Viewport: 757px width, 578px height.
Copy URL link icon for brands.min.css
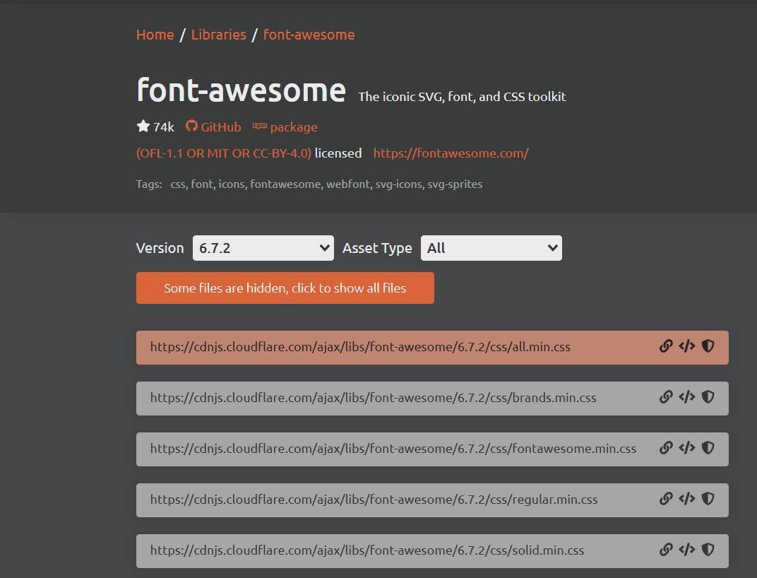[x=666, y=397]
